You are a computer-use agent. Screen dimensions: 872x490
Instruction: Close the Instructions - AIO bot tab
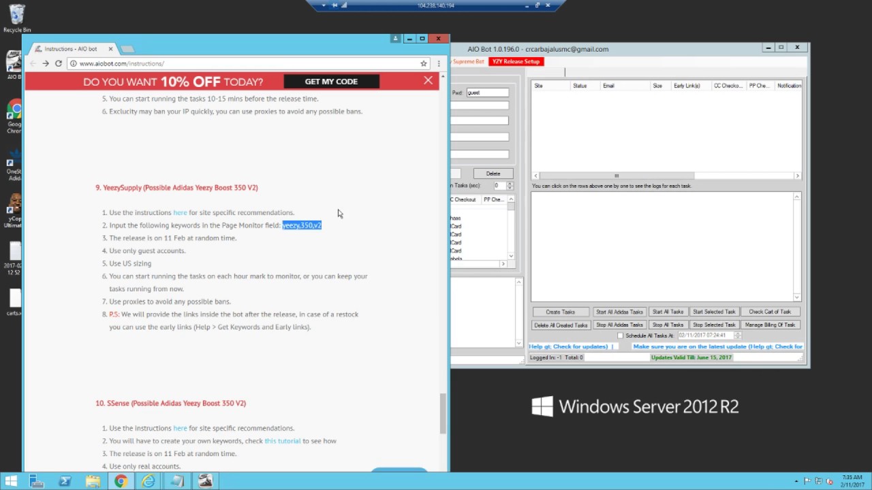[x=110, y=49]
